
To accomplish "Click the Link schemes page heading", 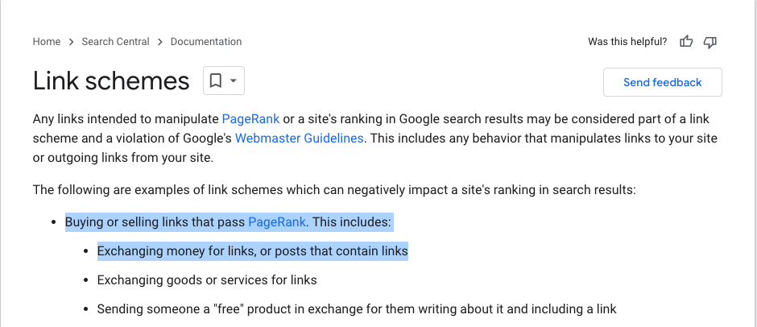I will click(111, 81).
